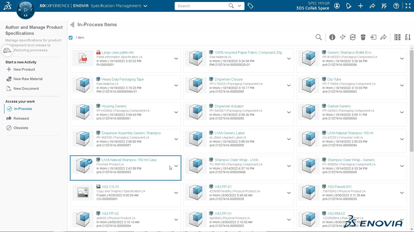This screenshot has height=232, width=414.
Task: Expand Large case pallet info options chevron
Action: [x=176, y=59]
